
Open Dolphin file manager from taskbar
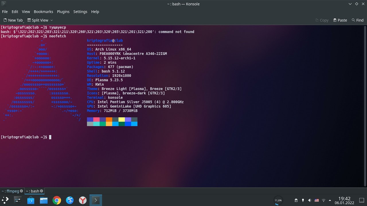pyautogui.click(x=44, y=200)
